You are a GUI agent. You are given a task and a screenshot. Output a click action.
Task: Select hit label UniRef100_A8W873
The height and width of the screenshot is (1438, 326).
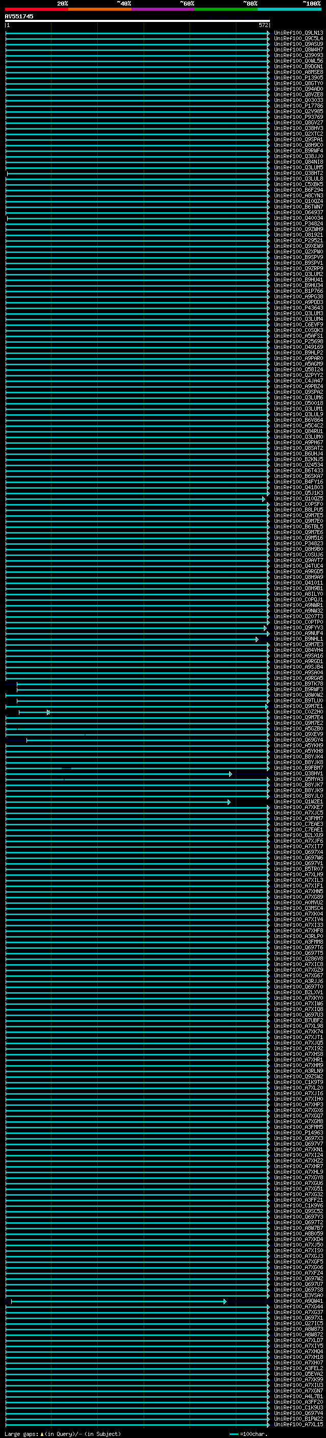click(x=298, y=1329)
